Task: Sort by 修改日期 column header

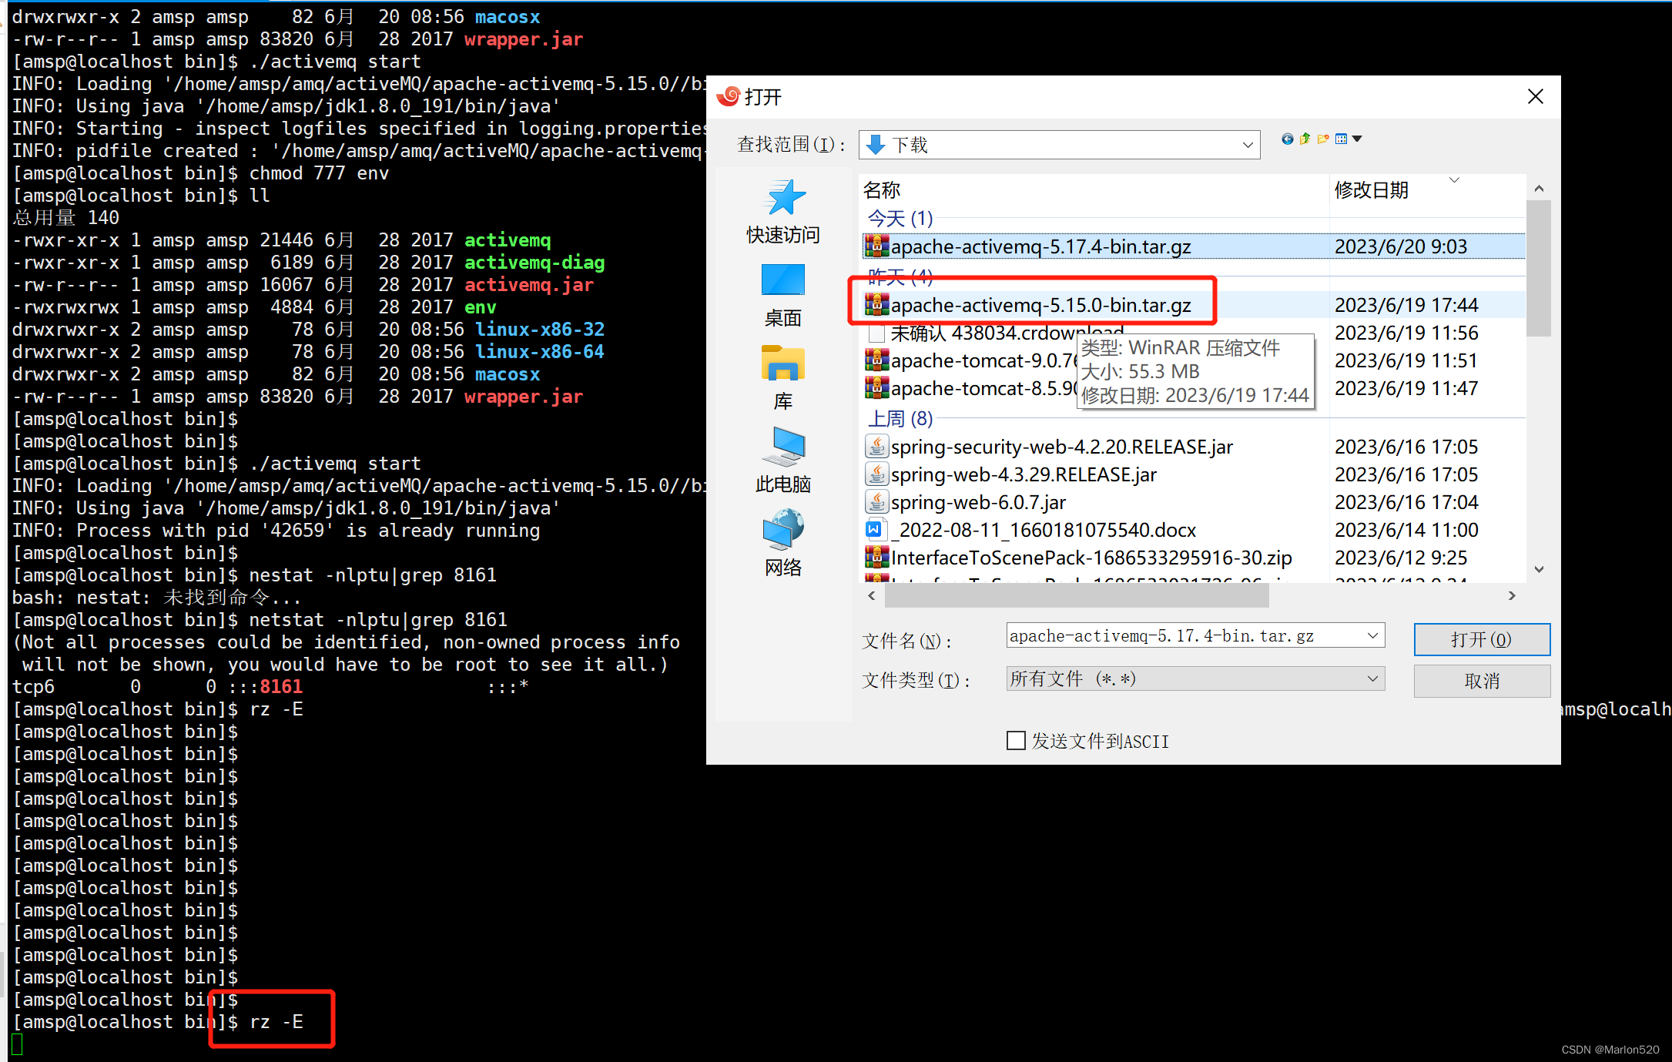Action: (x=1371, y=190)
